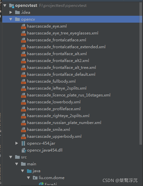Select file haarcascade_upperbody.xml
Screen dimensions: 143x186
coord(54,136)
